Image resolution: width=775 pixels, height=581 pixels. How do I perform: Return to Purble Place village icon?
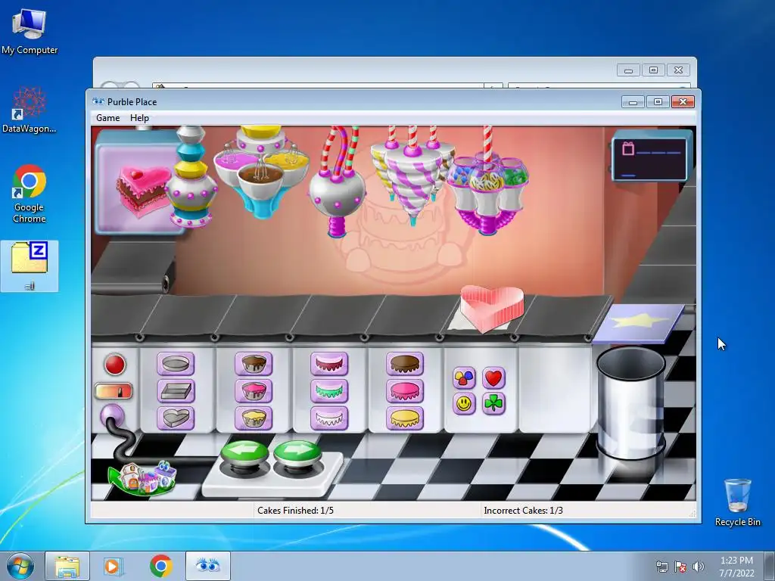143,477
